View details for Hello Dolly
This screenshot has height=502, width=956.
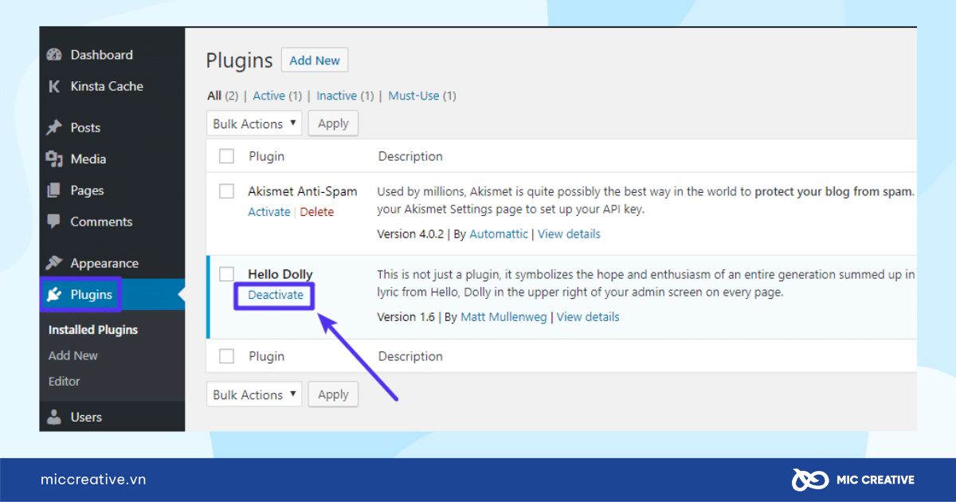(588, 317)
